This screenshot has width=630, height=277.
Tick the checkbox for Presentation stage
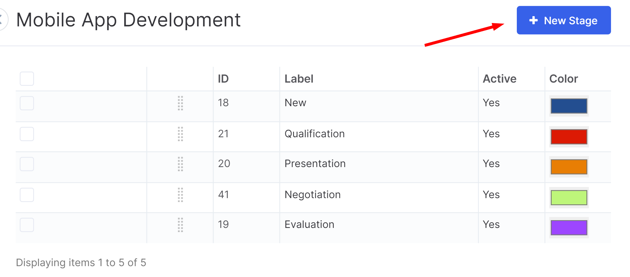click(x=27, y=164)
